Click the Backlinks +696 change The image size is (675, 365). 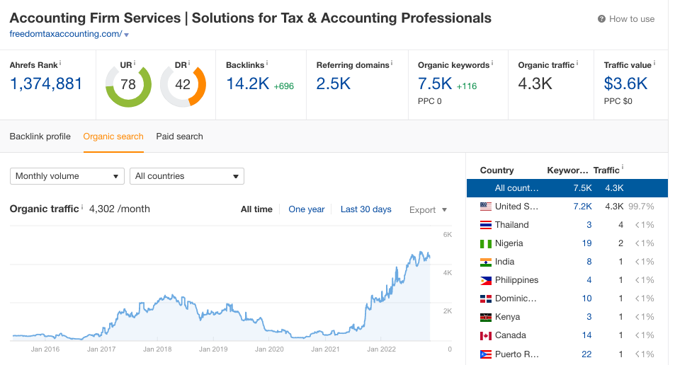point(284,86)
